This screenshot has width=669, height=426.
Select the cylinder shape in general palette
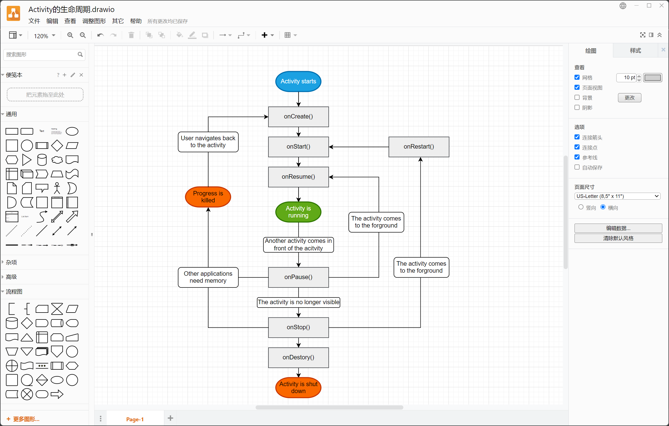[x=42, y=160]
